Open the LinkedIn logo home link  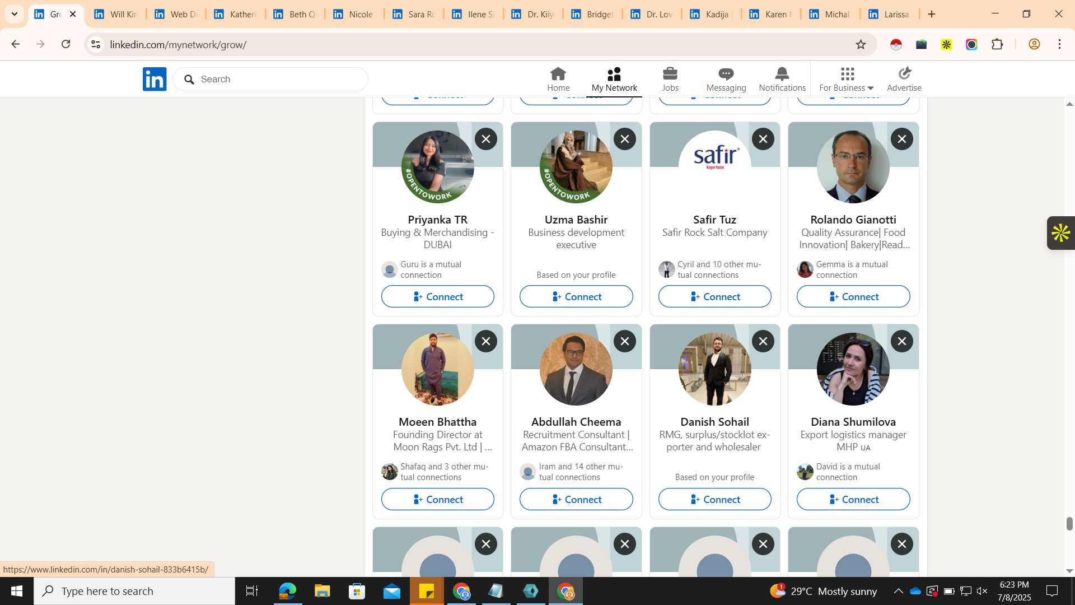(155, 79)
